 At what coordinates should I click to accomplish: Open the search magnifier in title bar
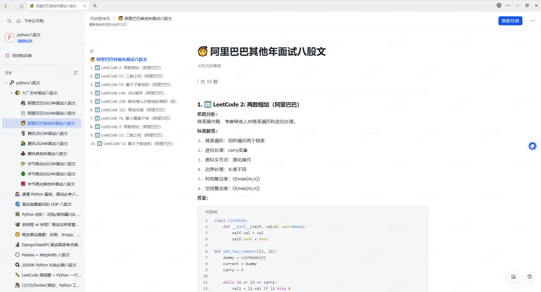(95, 6)
